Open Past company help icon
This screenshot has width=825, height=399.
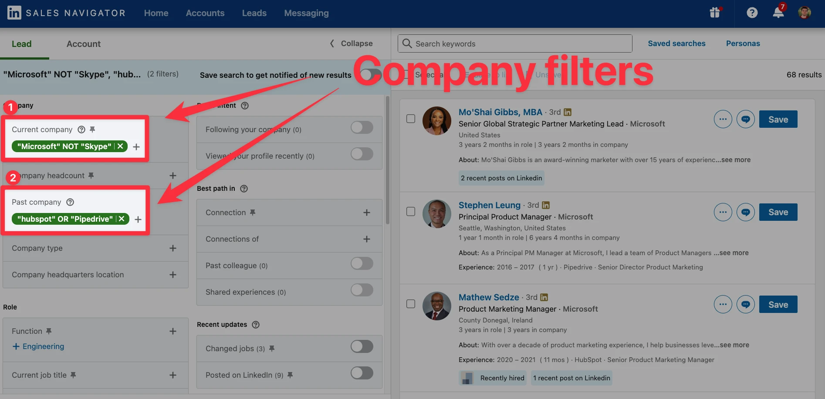[70, 202]
